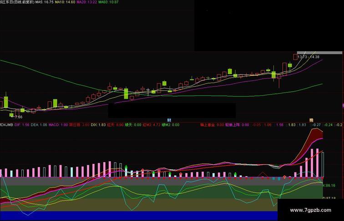The width and height of the screenshot is (344, 221).
Task: Click the gray bar at the chart's upper right
Action: 319,53
